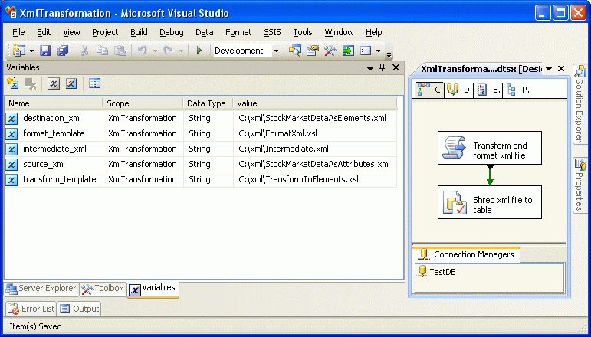Start debugging with the green play icon

click(x=199, y=51)
